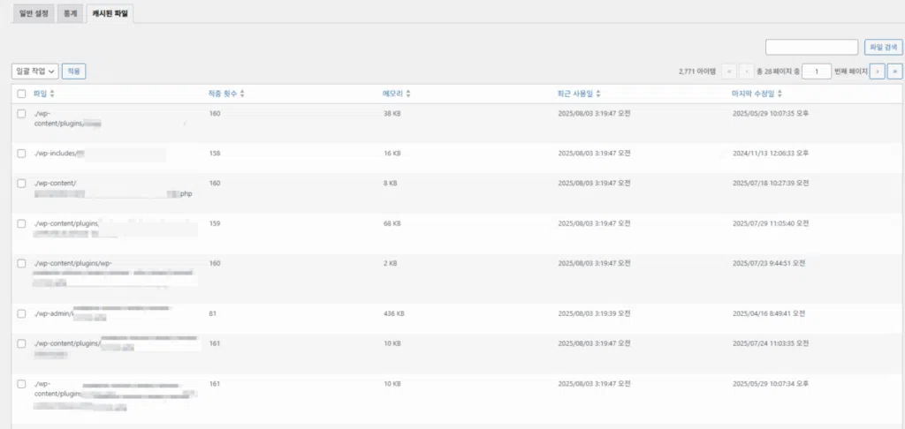
Task: Check the row modified 2025/05/29 10:07:34
Action: point(21,383)
